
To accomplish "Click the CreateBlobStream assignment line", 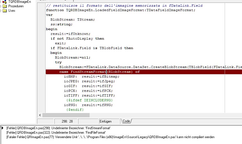I will (151, 67).
